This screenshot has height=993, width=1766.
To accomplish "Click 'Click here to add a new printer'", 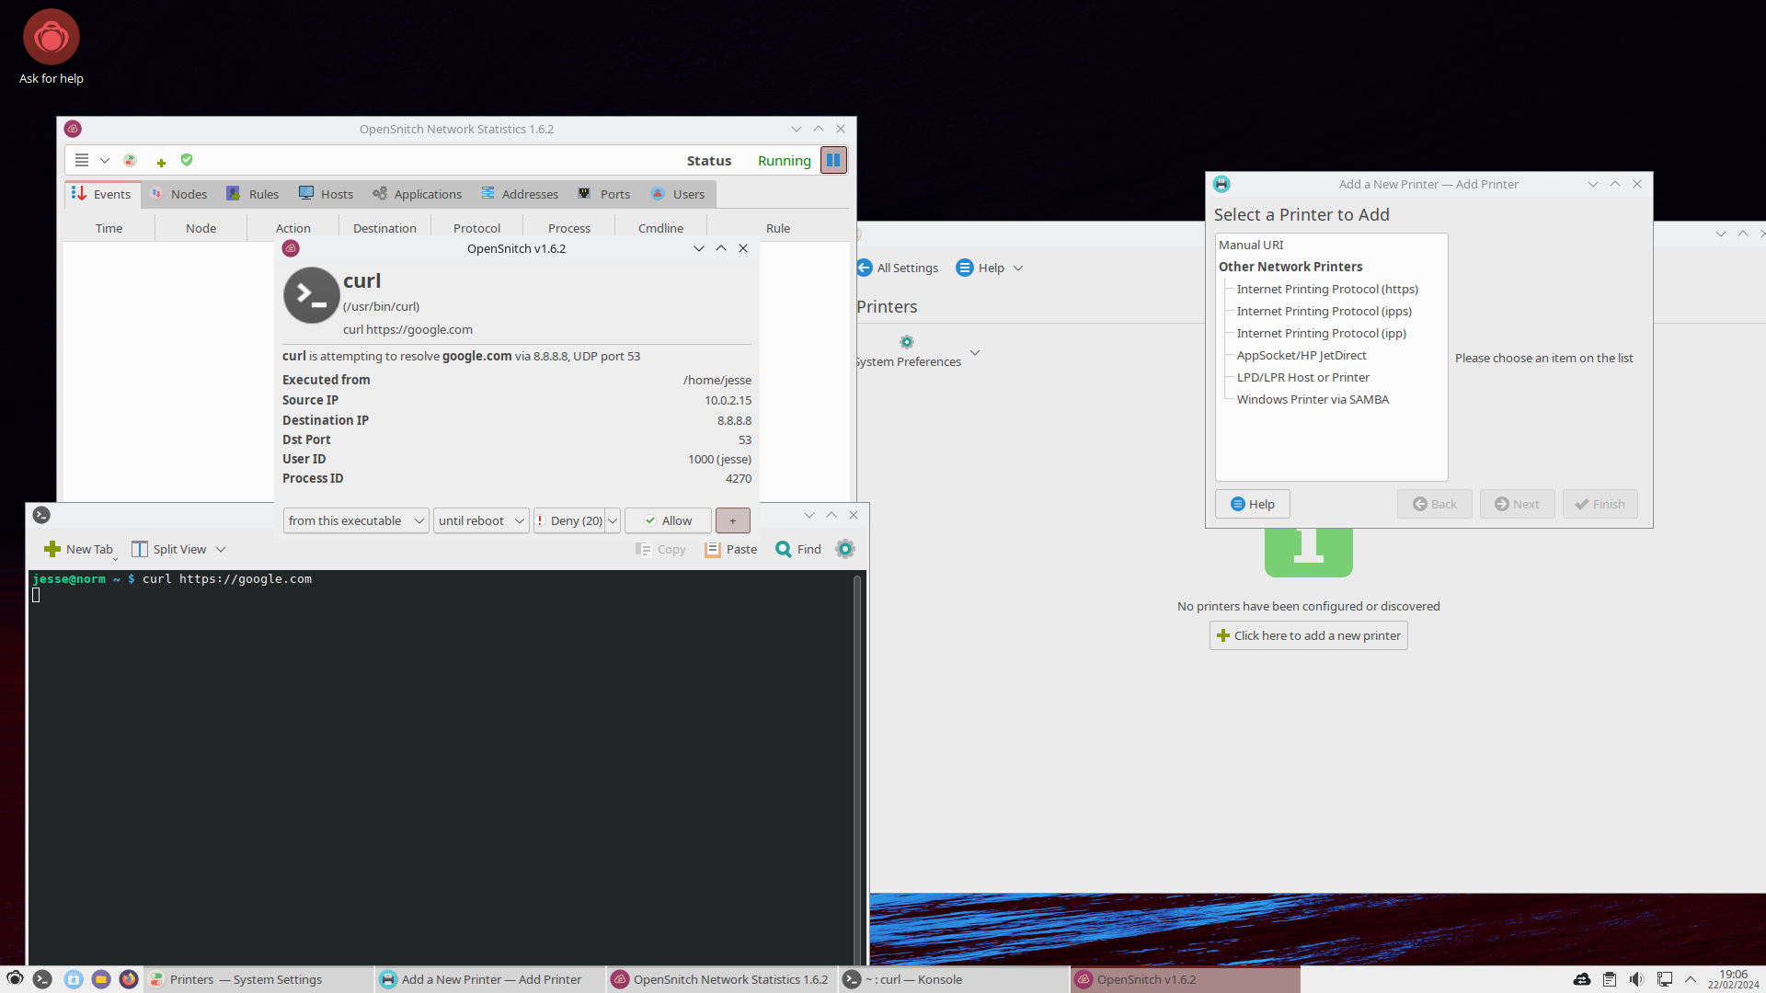I will tap(1309, 635).
